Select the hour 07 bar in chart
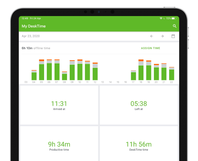Screen dimensions: 198x161 pos(57,70)
